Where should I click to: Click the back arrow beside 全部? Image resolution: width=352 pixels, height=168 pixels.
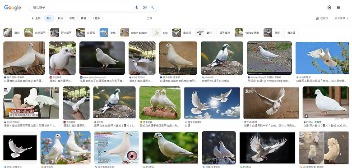pos(32,18)
